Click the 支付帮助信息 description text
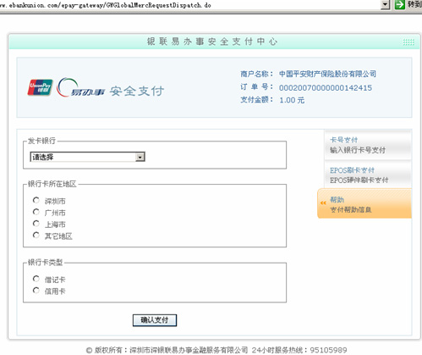The height and width of the screenshot is (355, 422). pos(351,209)
